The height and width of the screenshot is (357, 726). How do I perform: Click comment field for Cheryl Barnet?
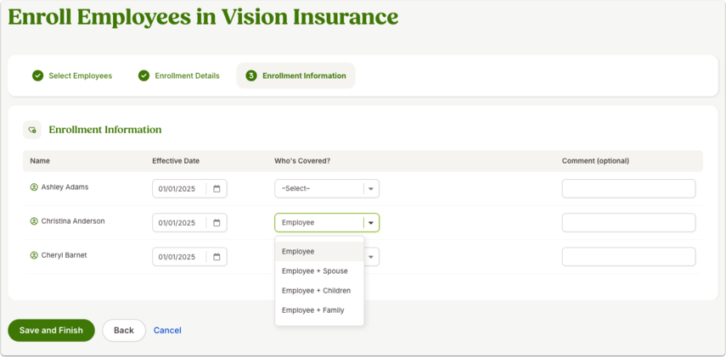pos(628,257)
